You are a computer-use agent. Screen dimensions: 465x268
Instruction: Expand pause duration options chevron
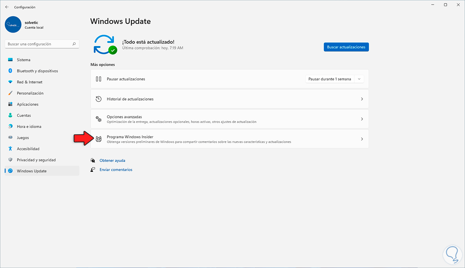coord(359,79)
